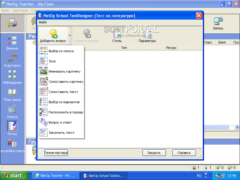The image size is (240, 180).
Task: Open the Добавить вопрос dropdown arrow
Action: click(70, 36)
